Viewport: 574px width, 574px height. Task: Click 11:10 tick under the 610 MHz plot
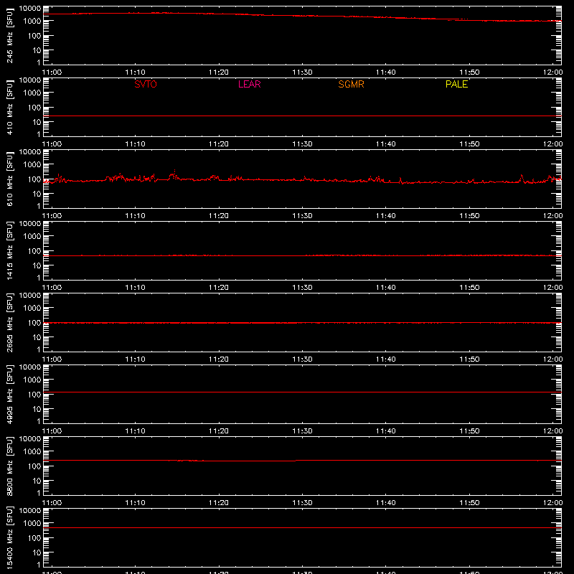pyautogui.click(x=135, y=216)
